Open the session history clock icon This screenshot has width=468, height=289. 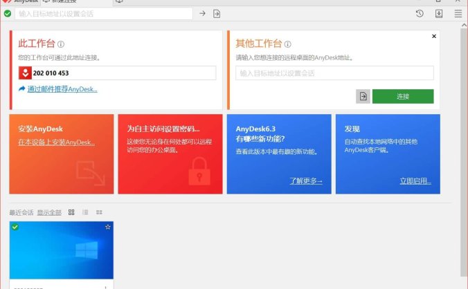(x=420, y=13)
